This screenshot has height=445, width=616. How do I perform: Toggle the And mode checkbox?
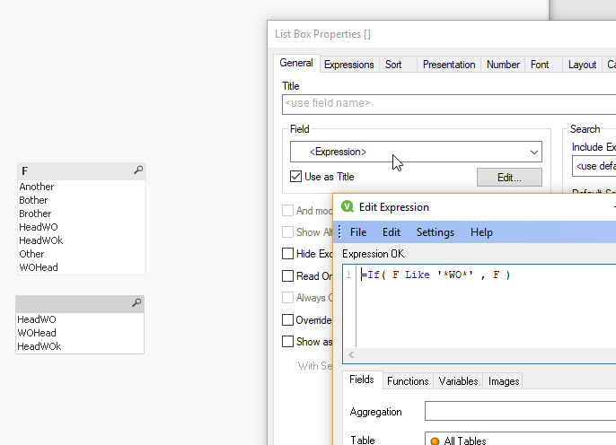[x=287, y=210]
